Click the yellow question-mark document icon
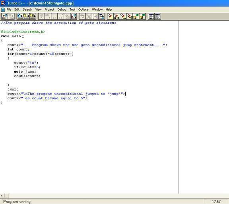 click(x=26, y=16)
